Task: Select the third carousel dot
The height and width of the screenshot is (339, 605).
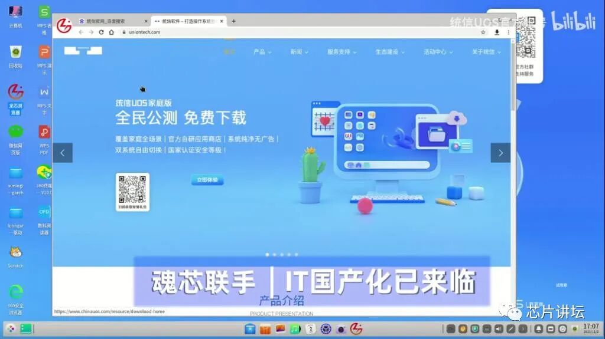Action: tap(282, 255)
